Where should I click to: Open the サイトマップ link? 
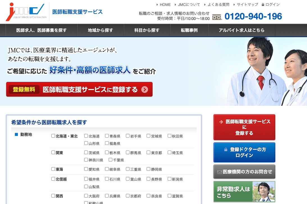coord(247,5)
